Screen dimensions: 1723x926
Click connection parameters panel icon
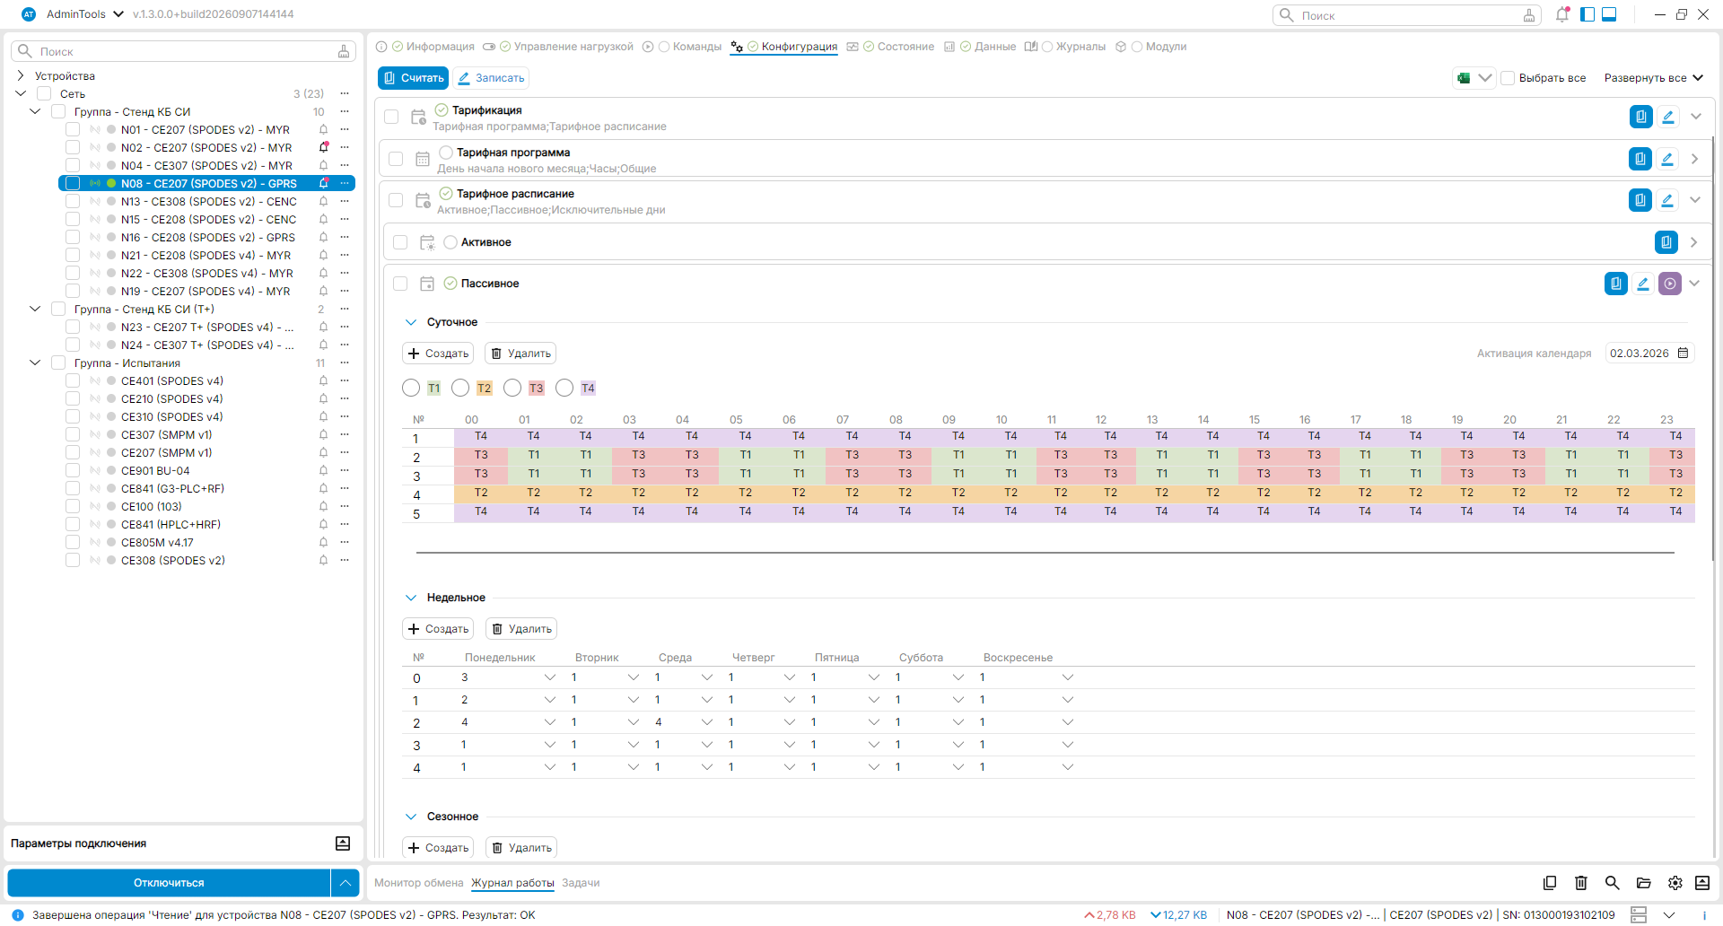[x=343, y=843]
